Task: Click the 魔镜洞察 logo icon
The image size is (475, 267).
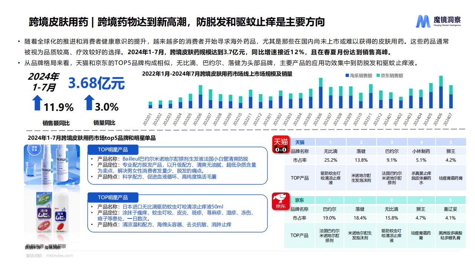Action: pos(423,22)
